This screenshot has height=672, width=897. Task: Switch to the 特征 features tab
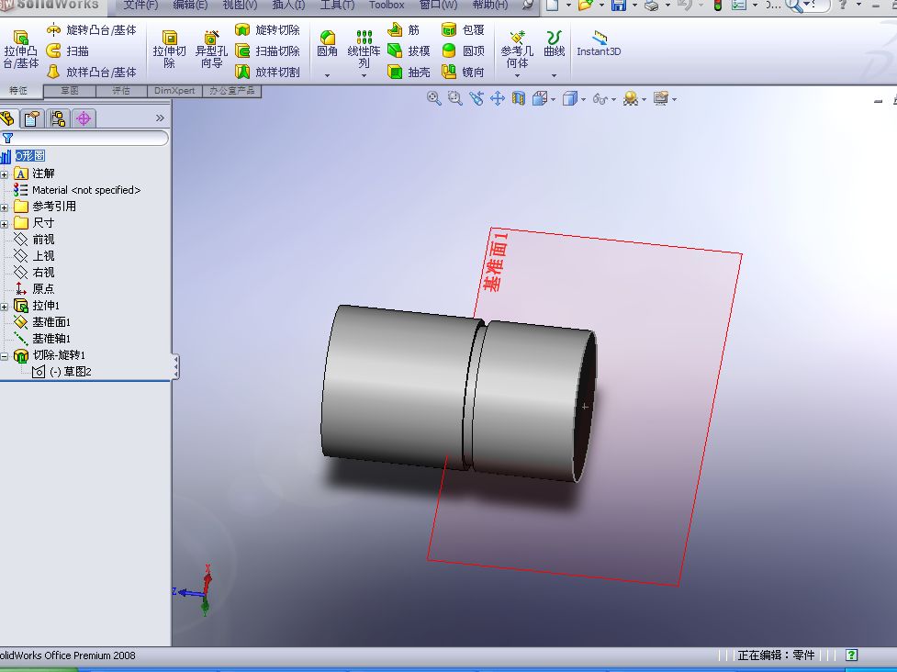(19, 90)
